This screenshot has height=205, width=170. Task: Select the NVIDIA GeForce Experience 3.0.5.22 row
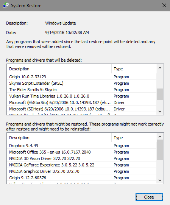[x=82, y=165]
